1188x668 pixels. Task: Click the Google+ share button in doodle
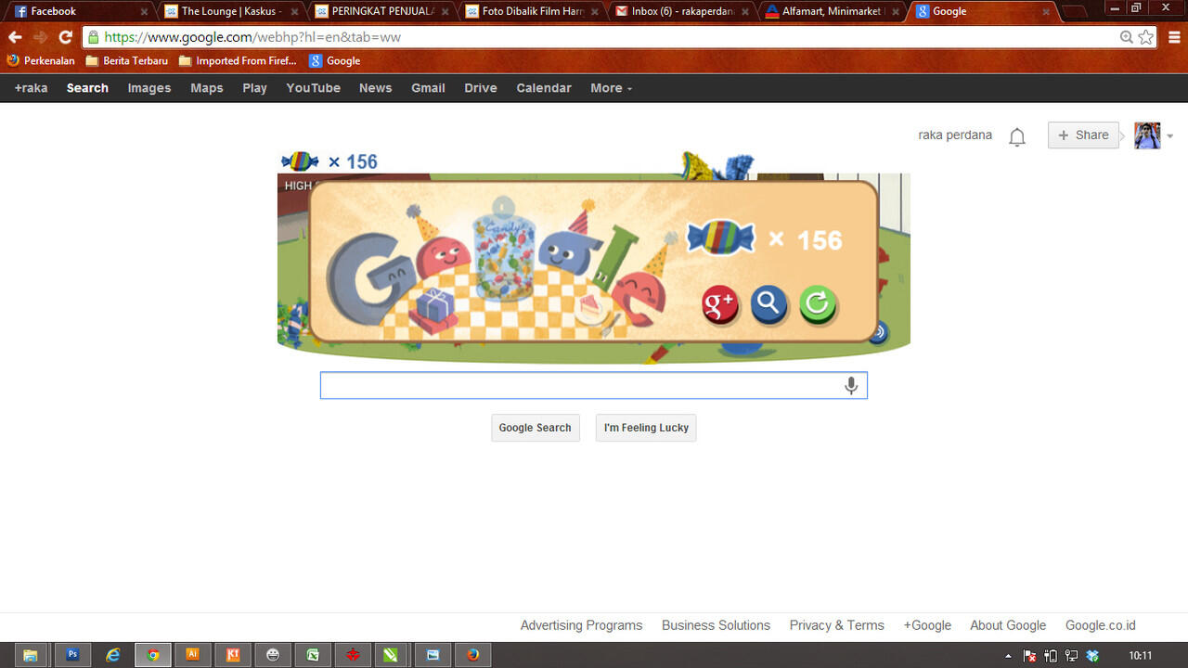[720, 304]
